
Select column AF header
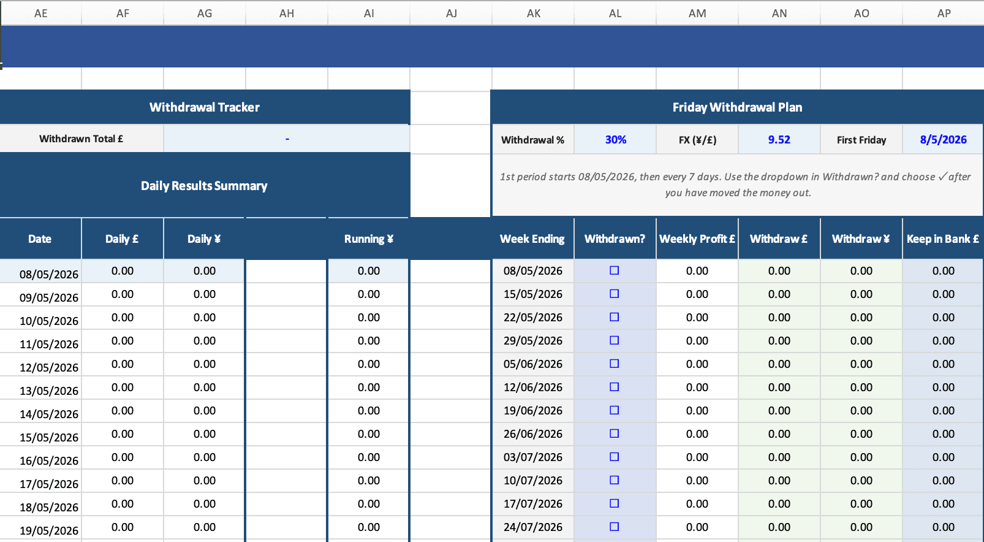pos(123,13)
